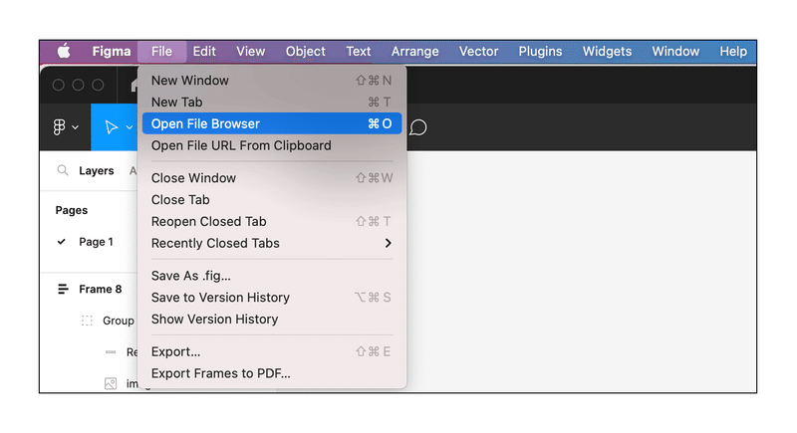Choose Close Tab menu entry
The image size is (797, 433).
click(272, 200)
